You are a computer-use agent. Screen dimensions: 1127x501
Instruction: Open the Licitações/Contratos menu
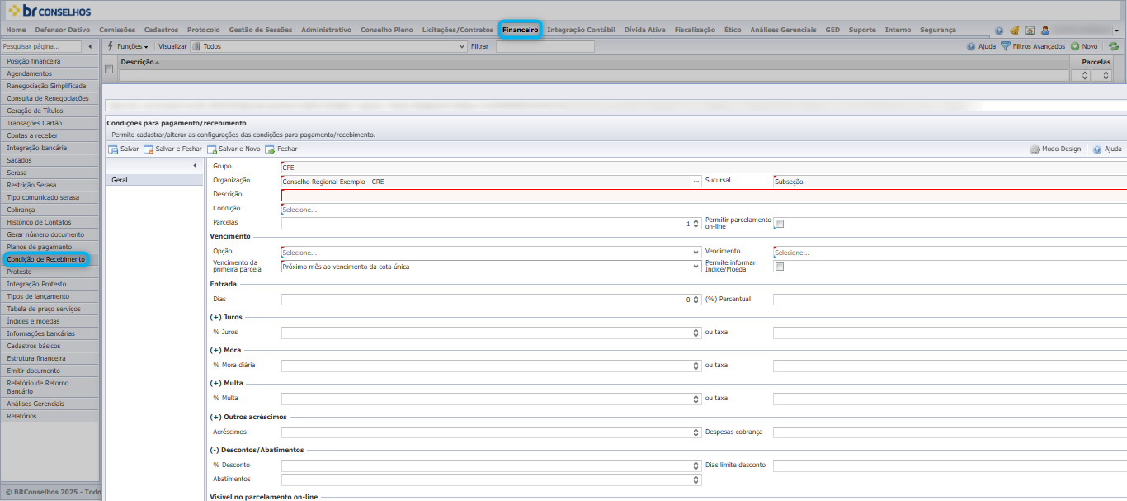tap(457, 30)
